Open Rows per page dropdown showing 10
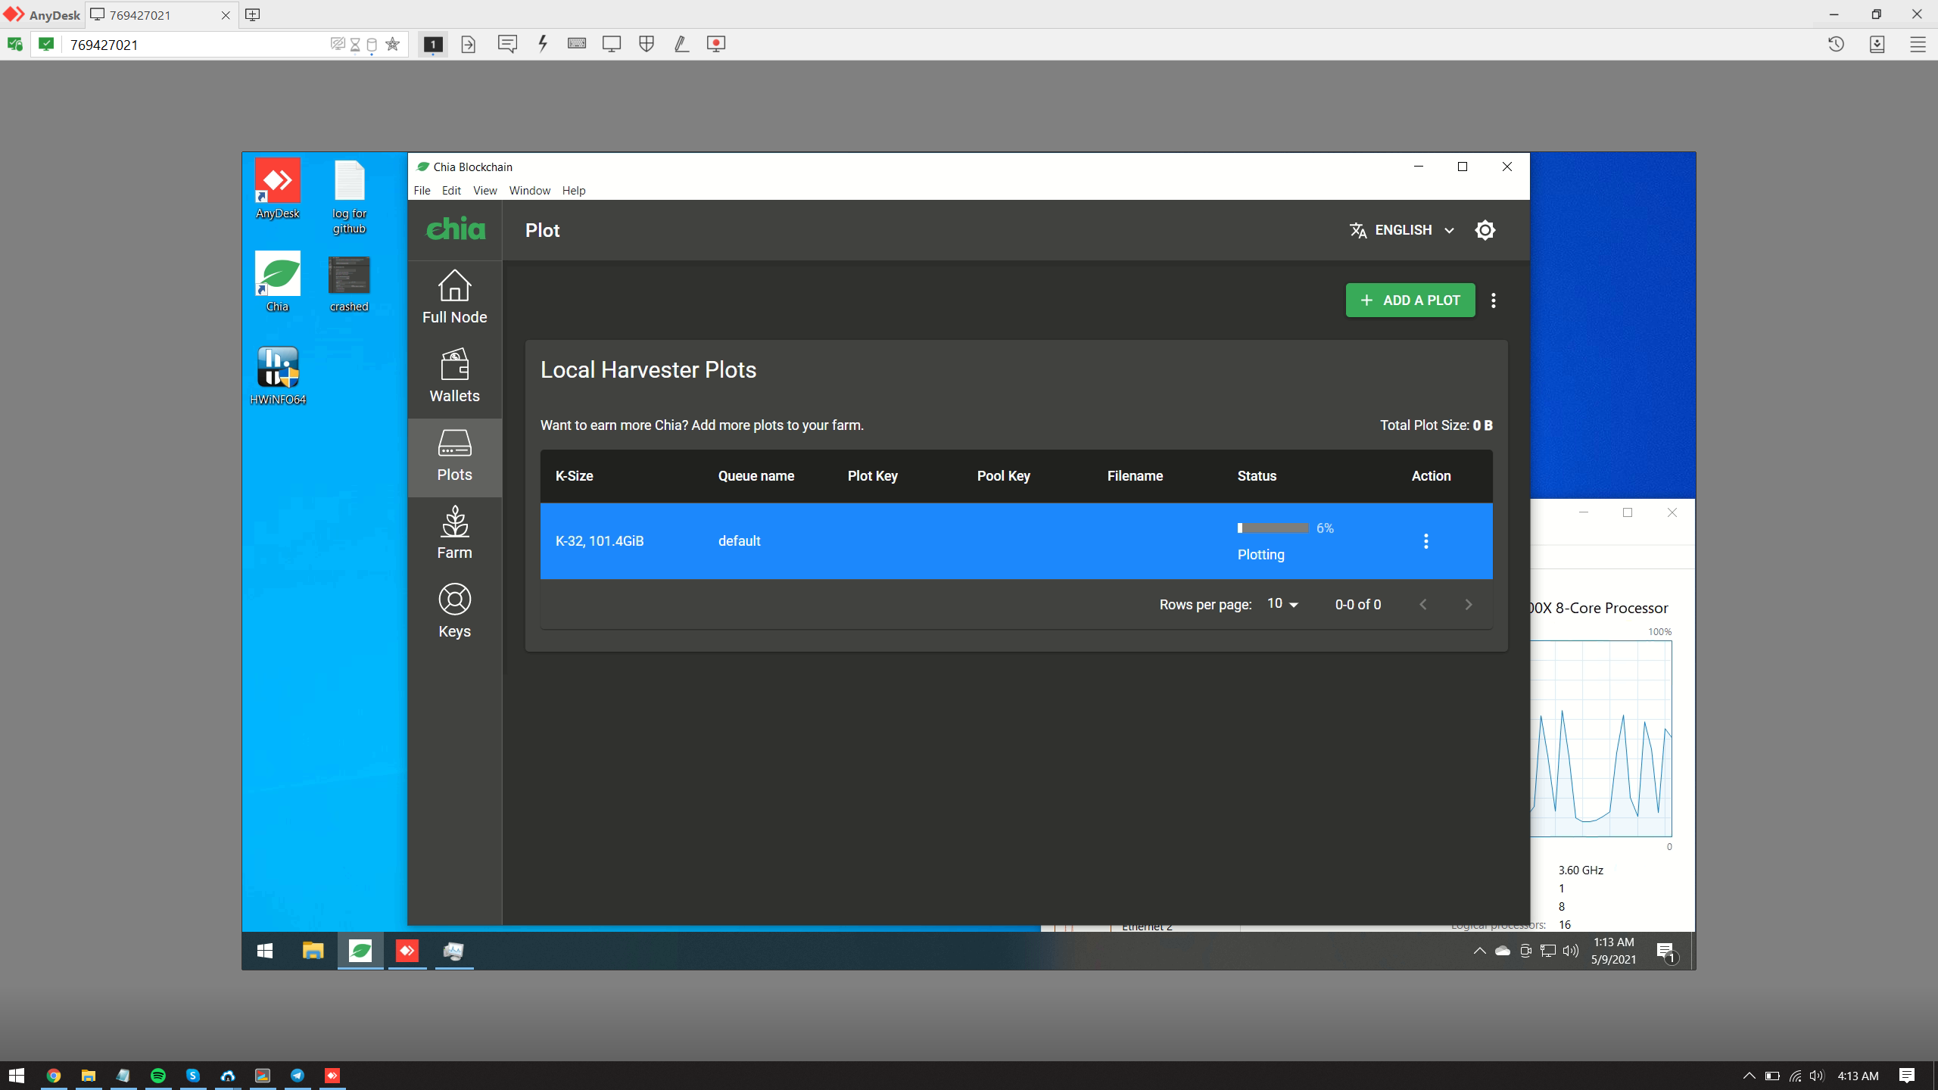This screenshot has width=1938, height=1090. pyautogui.click(x=1282, y=604)
